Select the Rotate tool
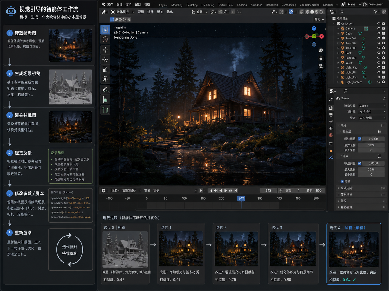Image resolution: width=389 pixels, height=291 pixels. pyautogui.click(x=105, y=59)
